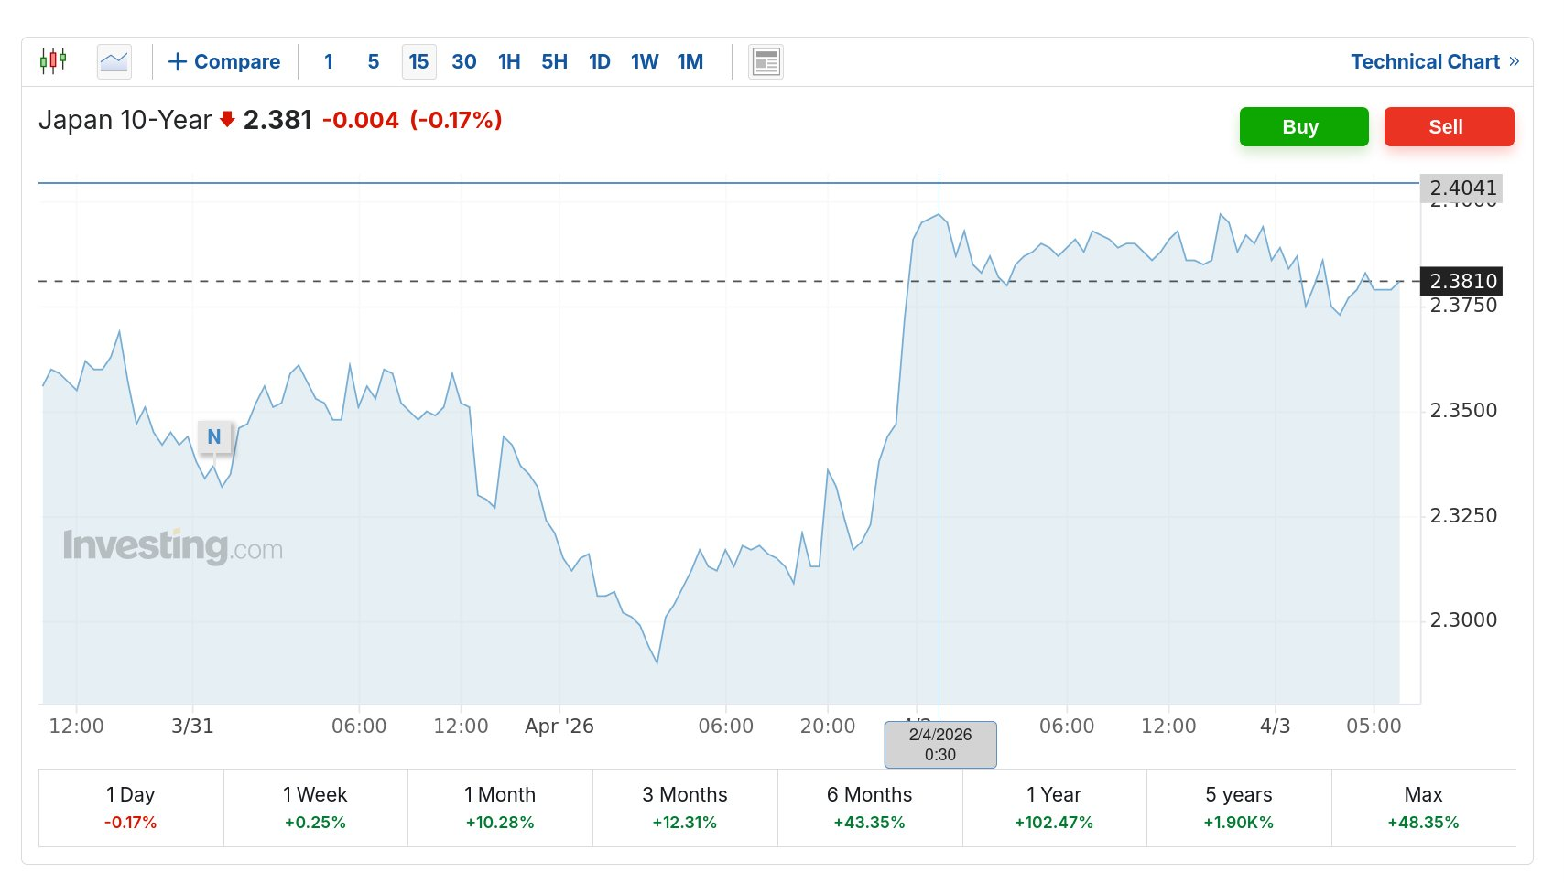
Task: Open the news panel icon beside timeframes
Action: 765,60
